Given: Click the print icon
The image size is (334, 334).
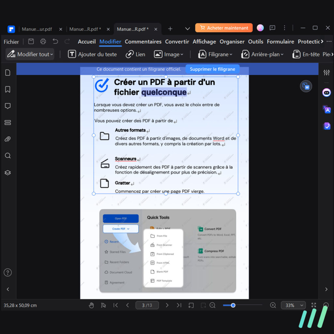Looking at the screenshot, I should point(43,41).
